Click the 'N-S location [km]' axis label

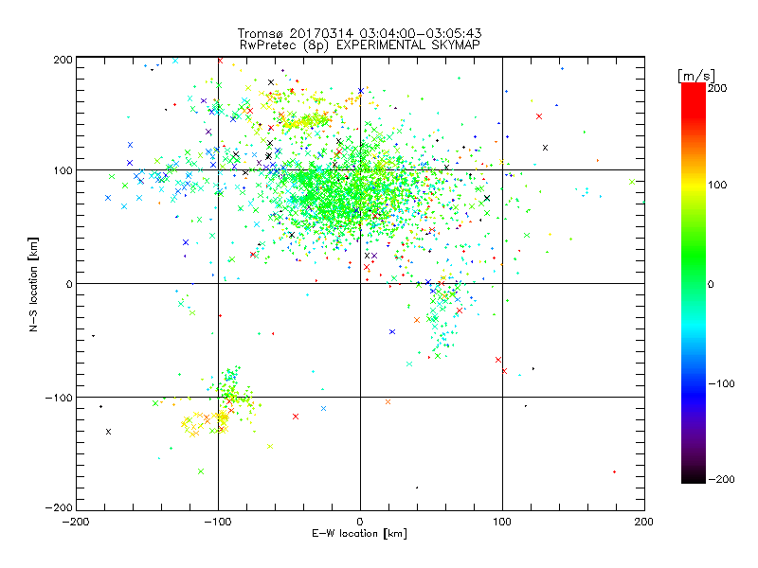click(33, 284)
